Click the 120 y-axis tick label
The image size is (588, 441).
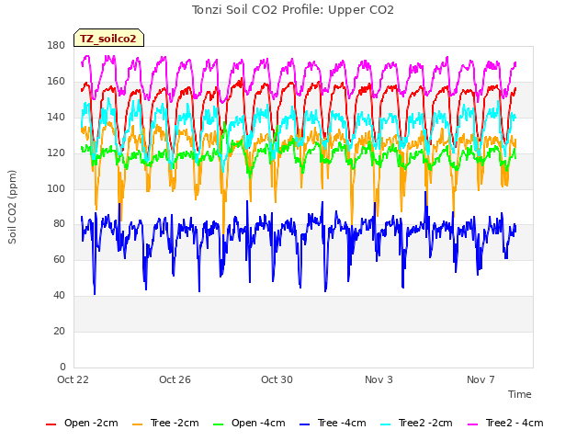coord(56,153)
